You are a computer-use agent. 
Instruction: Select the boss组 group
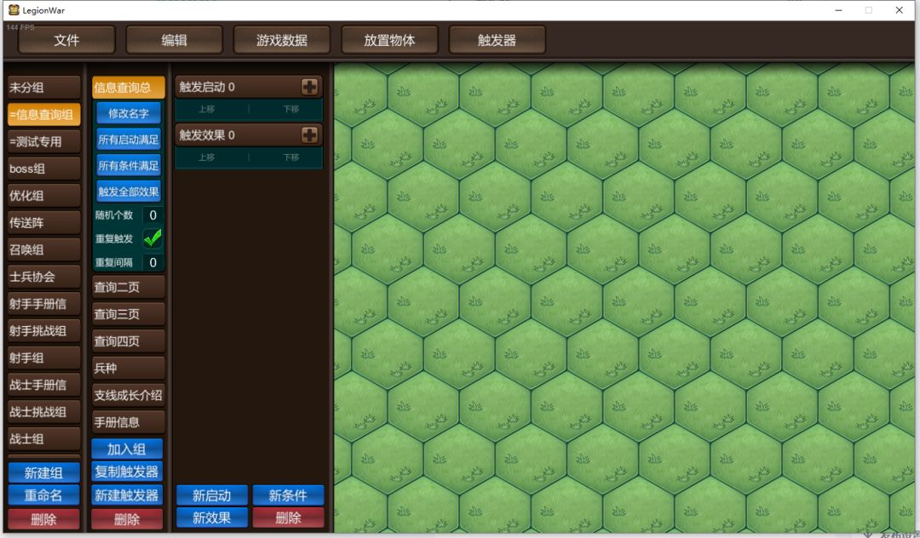click(44, 169)
